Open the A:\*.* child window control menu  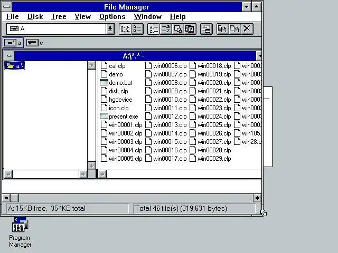9,56
